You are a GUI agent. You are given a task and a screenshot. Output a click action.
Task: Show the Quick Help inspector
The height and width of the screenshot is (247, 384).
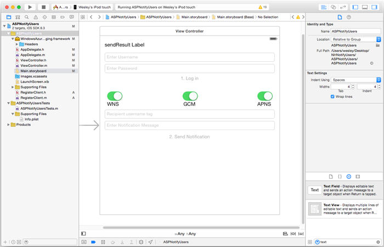point(349,17)
